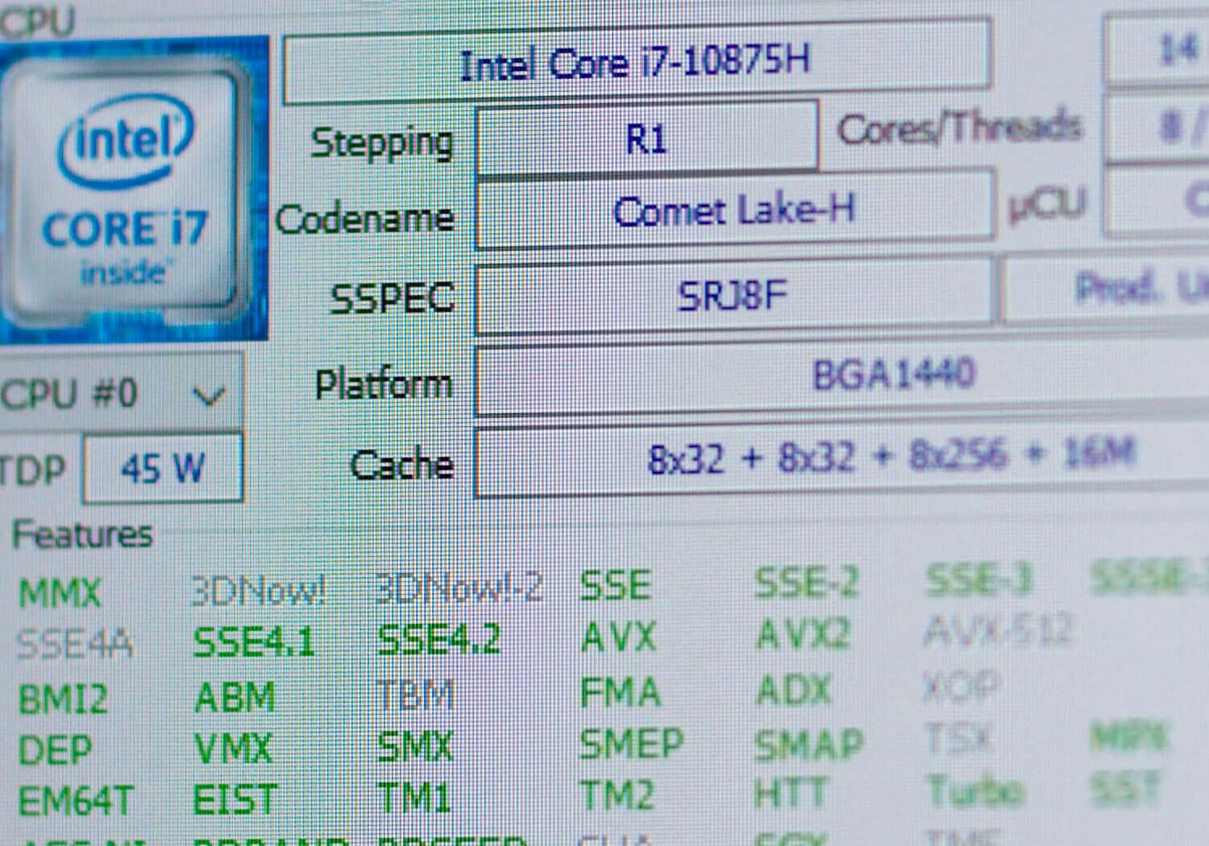Click the SSE feature flag
Image resolution: width=1209 pixels, height=846 pixels.
click(x=615, y=586)
